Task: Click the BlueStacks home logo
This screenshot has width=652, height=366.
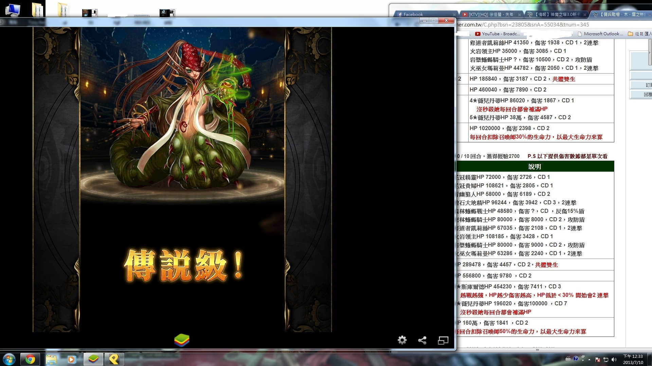Action: pyautogui.click(x=182, y=340)
